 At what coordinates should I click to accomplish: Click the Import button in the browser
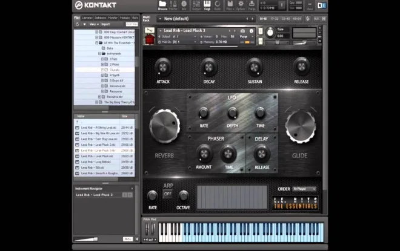point(105,24)
